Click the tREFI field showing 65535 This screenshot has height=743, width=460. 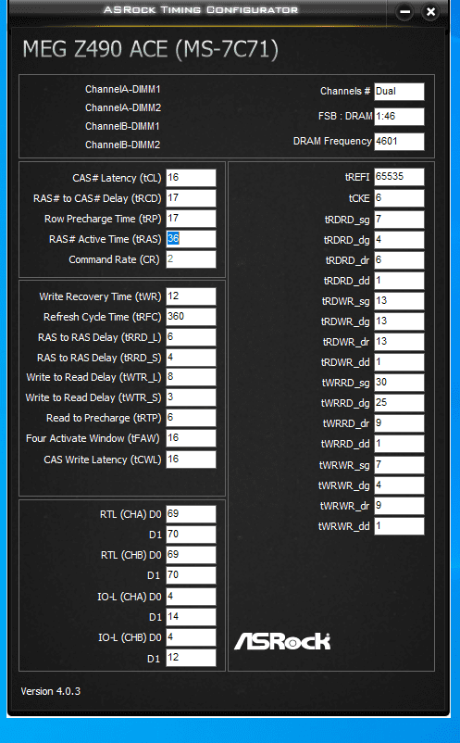click(399, 177)
